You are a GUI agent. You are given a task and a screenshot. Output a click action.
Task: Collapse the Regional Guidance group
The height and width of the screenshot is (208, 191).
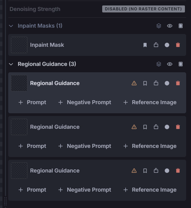(x=11, y=64)
